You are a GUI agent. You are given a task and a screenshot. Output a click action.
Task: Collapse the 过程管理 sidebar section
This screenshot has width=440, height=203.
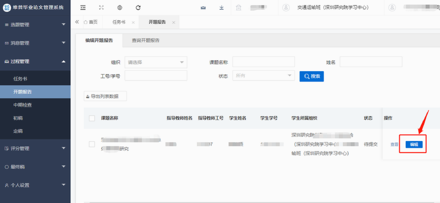click(x=35, y=61)
